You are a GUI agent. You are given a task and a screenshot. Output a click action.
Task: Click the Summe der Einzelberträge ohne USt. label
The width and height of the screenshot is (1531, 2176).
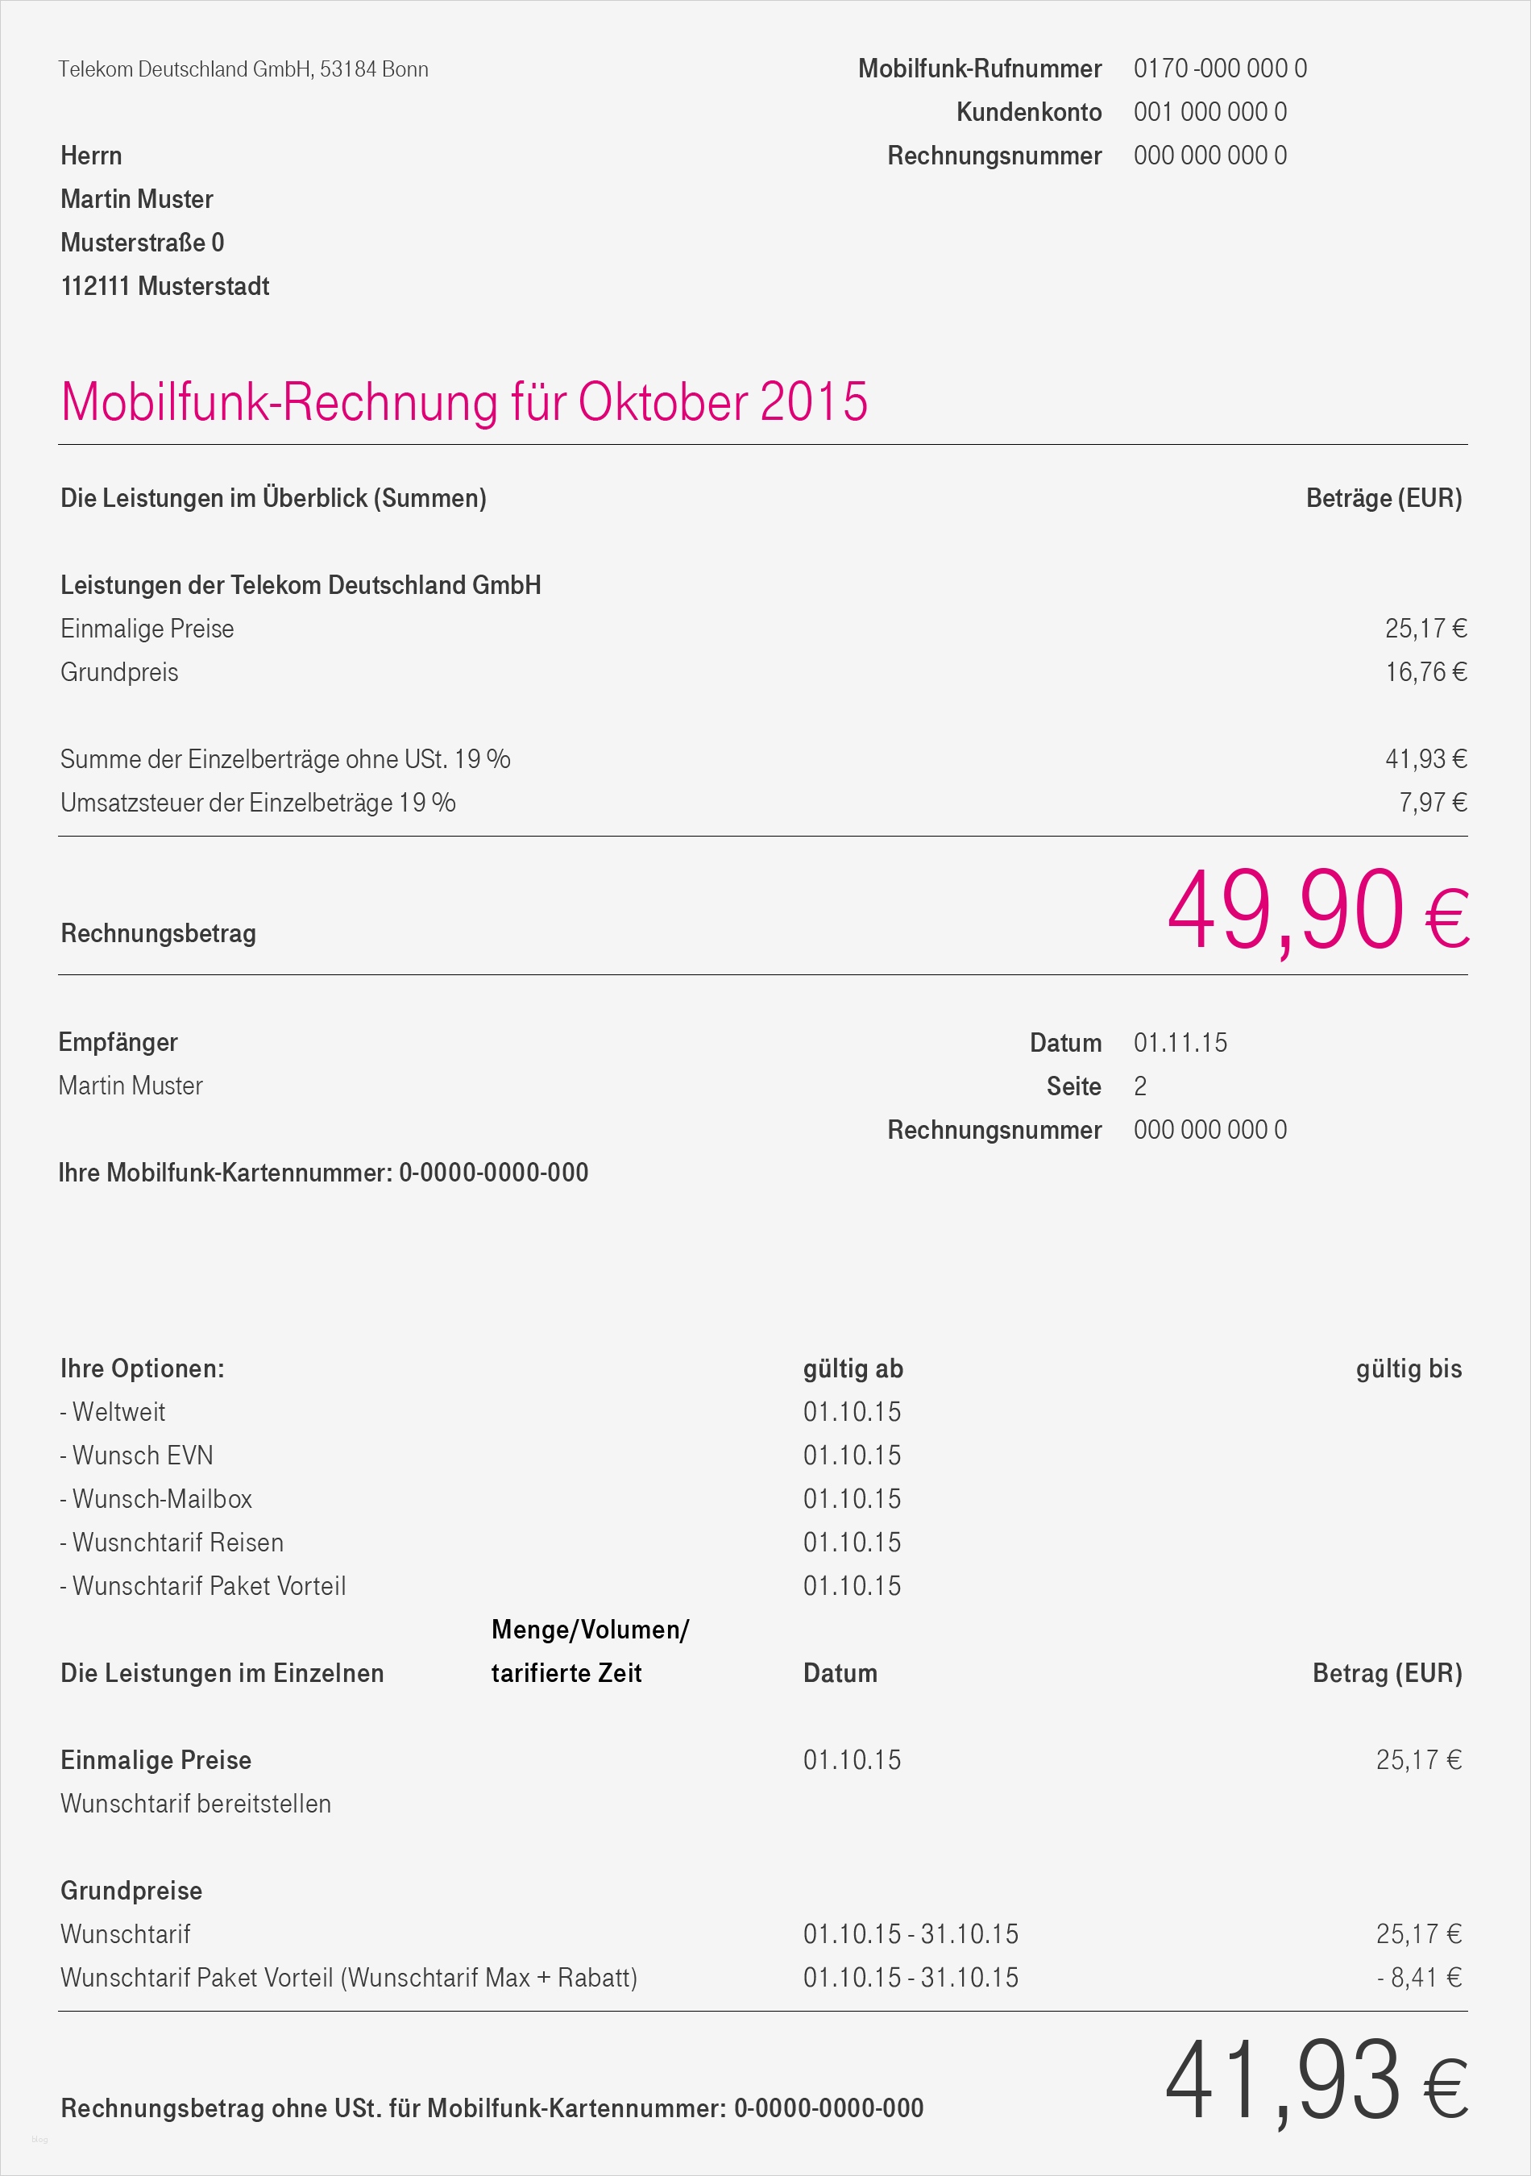(285, 759)
